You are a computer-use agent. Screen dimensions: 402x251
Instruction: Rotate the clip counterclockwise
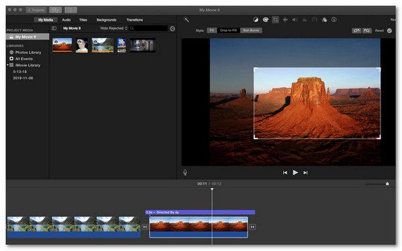pyautogui.click(x=356, y=31)
